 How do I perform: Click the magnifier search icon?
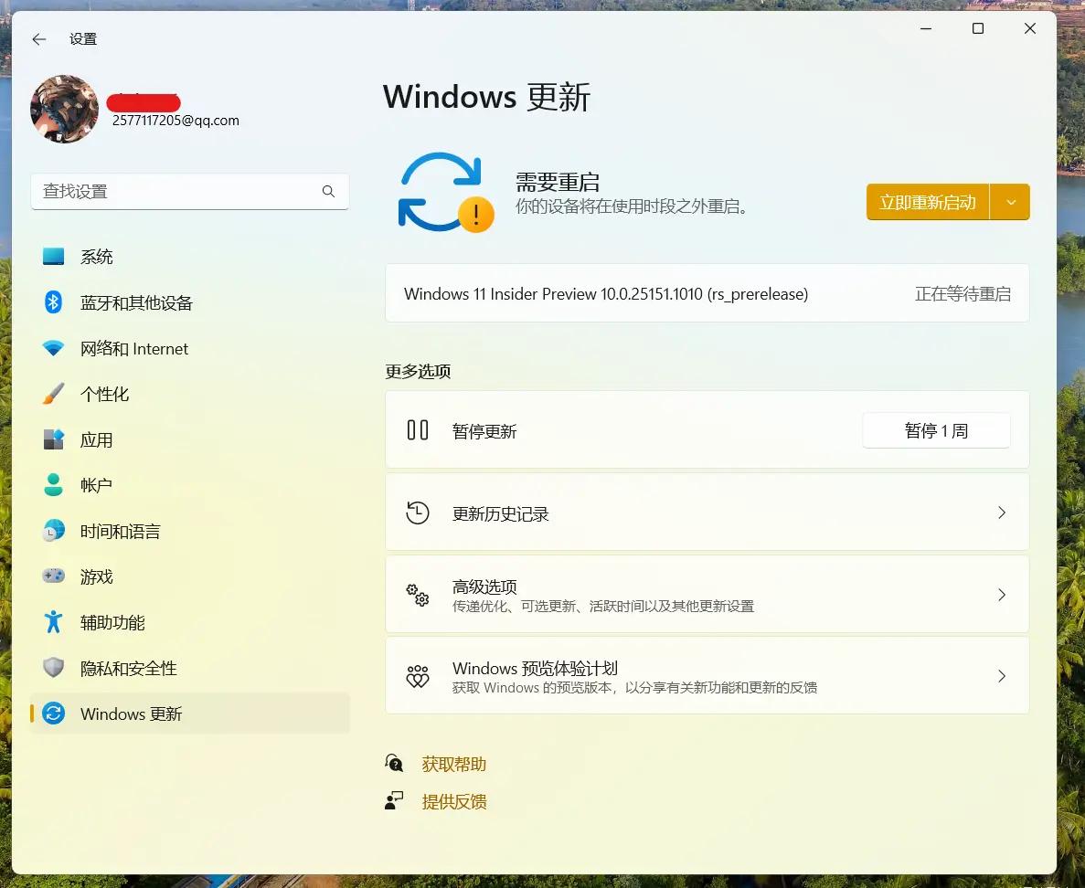click(x=328, y=192)
